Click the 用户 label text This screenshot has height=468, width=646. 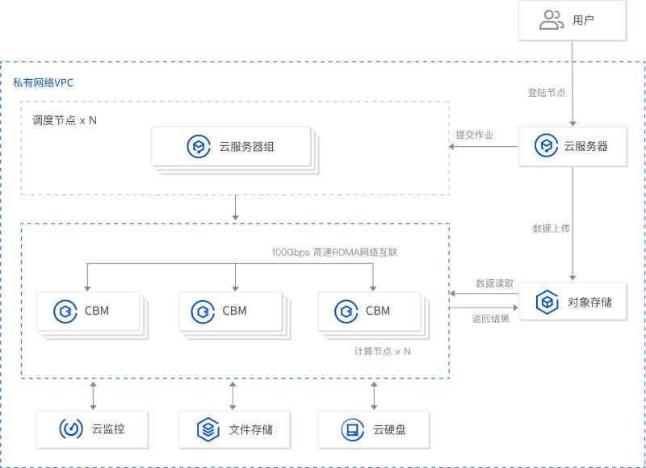click(583, 20)
